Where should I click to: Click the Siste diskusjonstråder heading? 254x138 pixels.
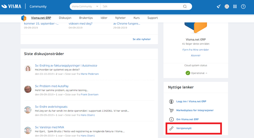coord(44,54)
